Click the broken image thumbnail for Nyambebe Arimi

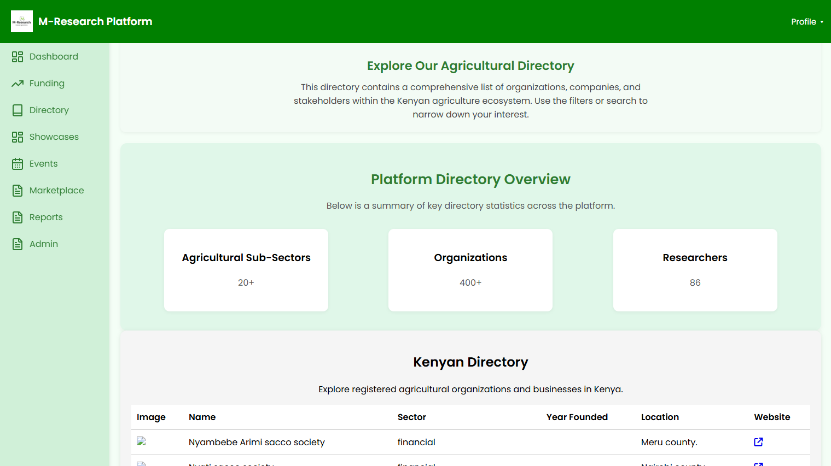coord(142,440)
